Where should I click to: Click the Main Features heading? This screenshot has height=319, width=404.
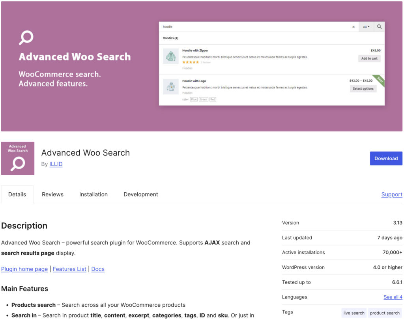tap(24, 289)
